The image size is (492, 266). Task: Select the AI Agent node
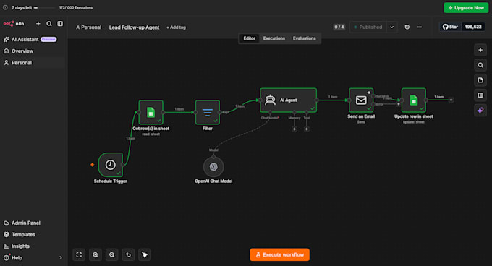coord(288,100)
